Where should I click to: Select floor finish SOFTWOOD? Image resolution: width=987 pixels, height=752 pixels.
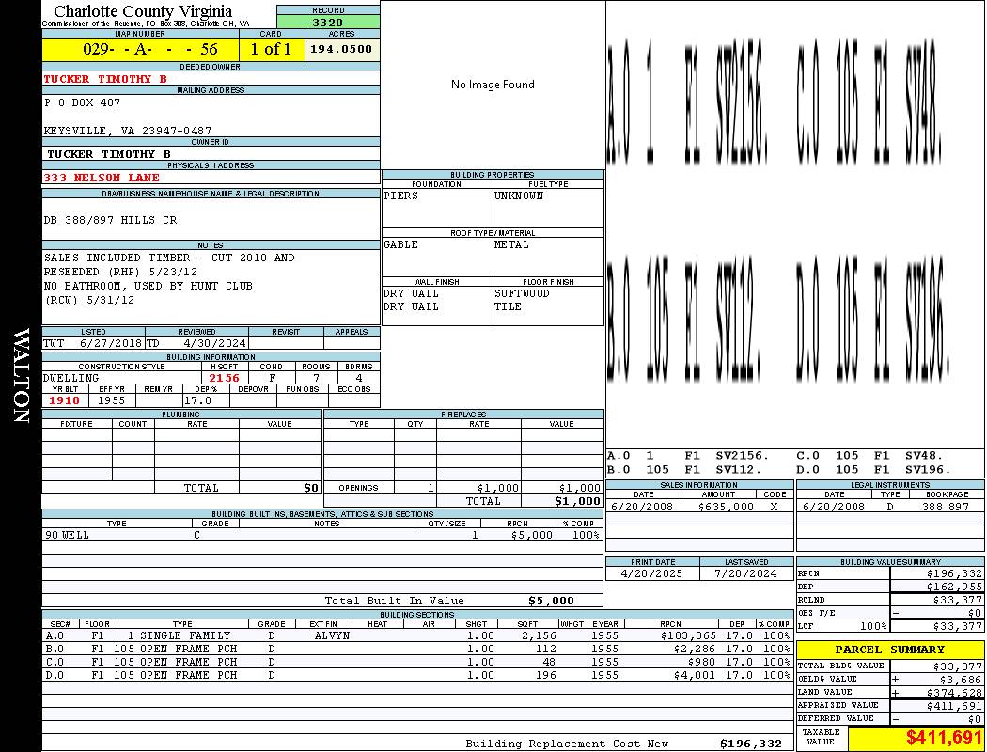tap(522, 294)
